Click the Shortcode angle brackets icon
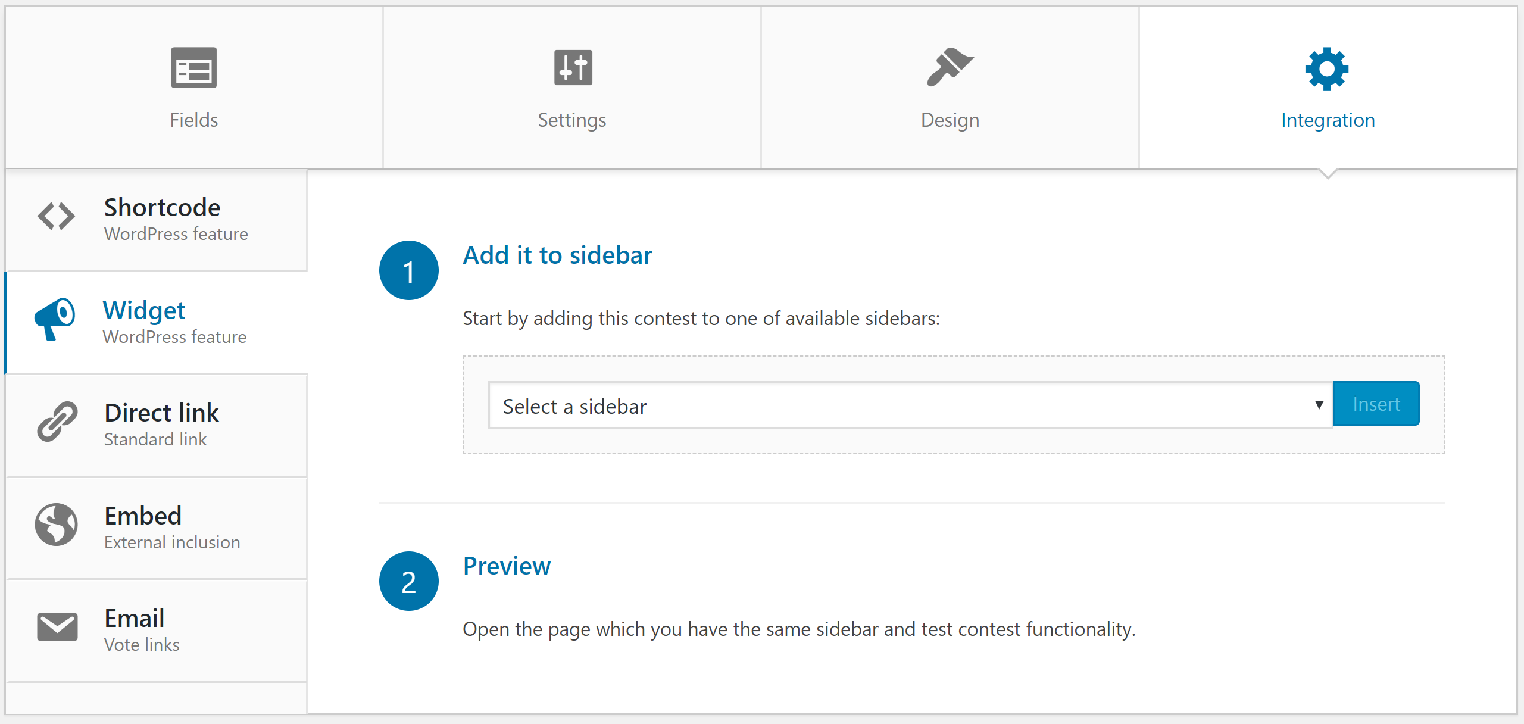Image resolution: width=1524 pixels, height=724 pixels. (x=57, y=216)
